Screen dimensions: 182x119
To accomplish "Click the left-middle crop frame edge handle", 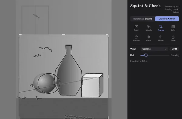I will coord(19,77).
